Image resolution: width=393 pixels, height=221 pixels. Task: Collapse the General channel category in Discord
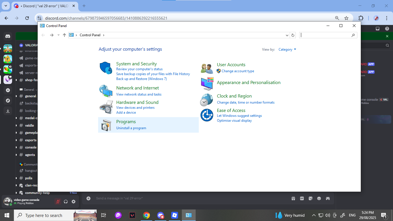(28, 89)
